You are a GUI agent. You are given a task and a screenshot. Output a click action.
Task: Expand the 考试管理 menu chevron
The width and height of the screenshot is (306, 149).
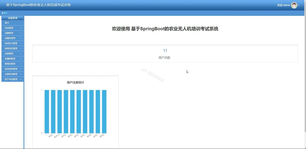pyautogui.click(x=21, y=28)
